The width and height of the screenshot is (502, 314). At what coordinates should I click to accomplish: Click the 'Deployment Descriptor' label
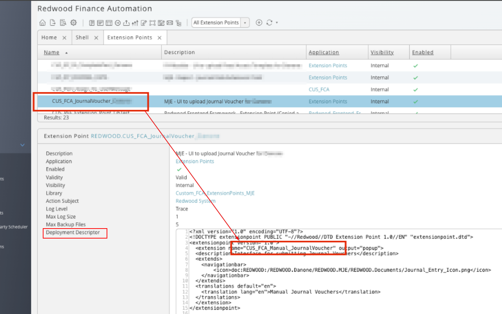[73, 232]
